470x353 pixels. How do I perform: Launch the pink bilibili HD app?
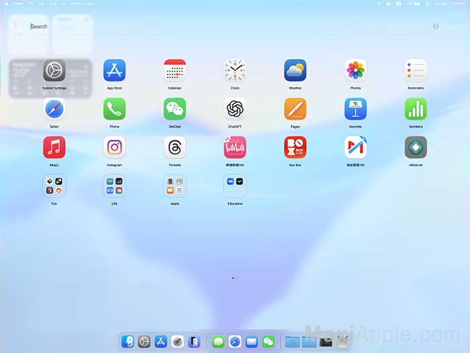pyautogui.click(x=235, y=147)
